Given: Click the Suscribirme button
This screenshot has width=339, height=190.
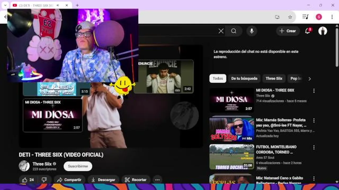Looking at the screenshot, I should click(78, 166).
